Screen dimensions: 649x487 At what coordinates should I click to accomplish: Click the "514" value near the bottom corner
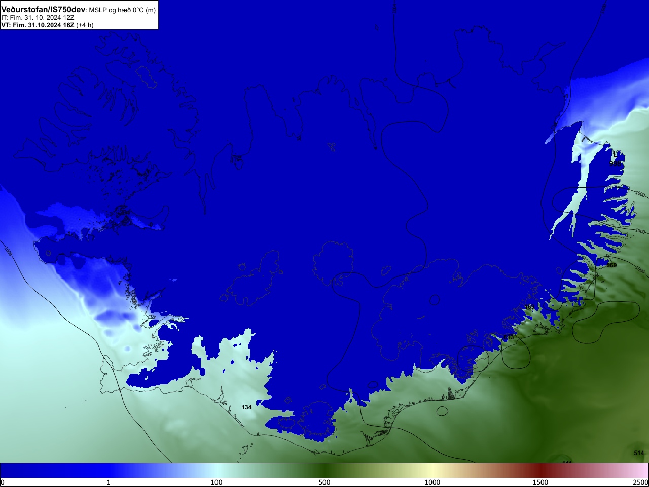(639, 453)
